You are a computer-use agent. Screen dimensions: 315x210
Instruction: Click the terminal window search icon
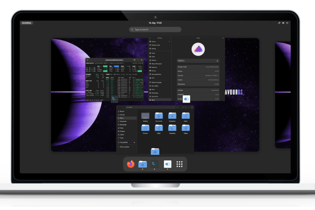point(87,60)
